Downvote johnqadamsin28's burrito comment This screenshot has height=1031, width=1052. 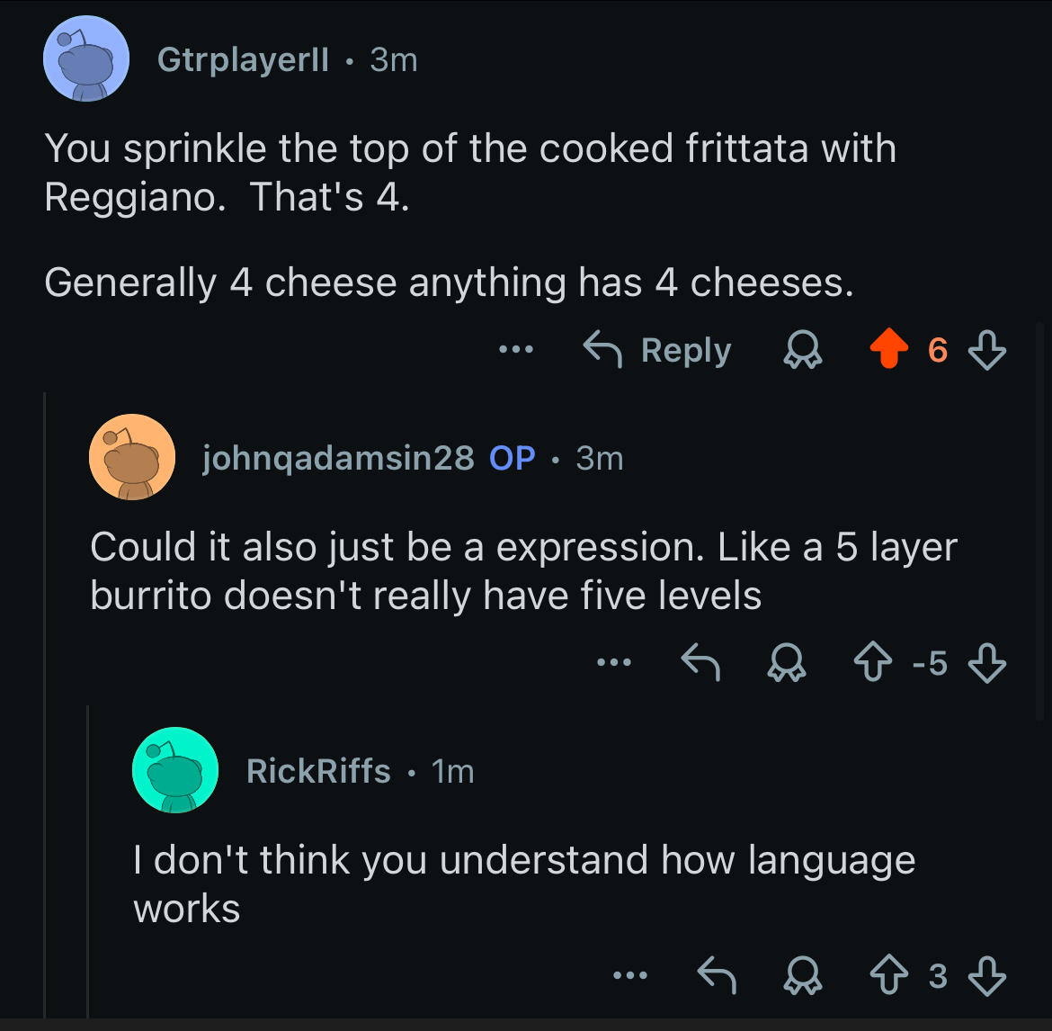986,663
